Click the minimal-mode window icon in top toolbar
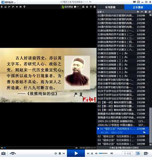Screen dimensions: 152x157 (5, 7)
